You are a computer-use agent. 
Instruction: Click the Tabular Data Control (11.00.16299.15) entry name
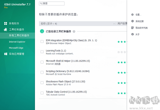click(x=66, y=92)
